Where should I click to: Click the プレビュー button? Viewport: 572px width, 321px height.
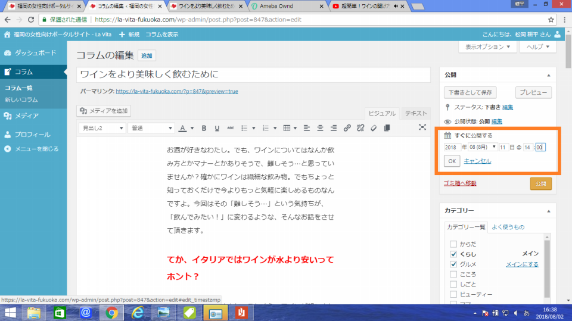pos(533,92)
